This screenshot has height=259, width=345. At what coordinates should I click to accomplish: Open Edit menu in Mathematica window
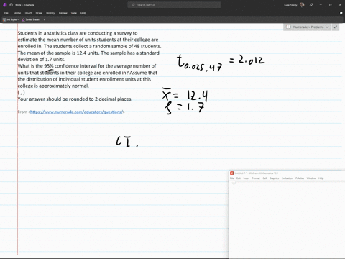pos(239,178)
